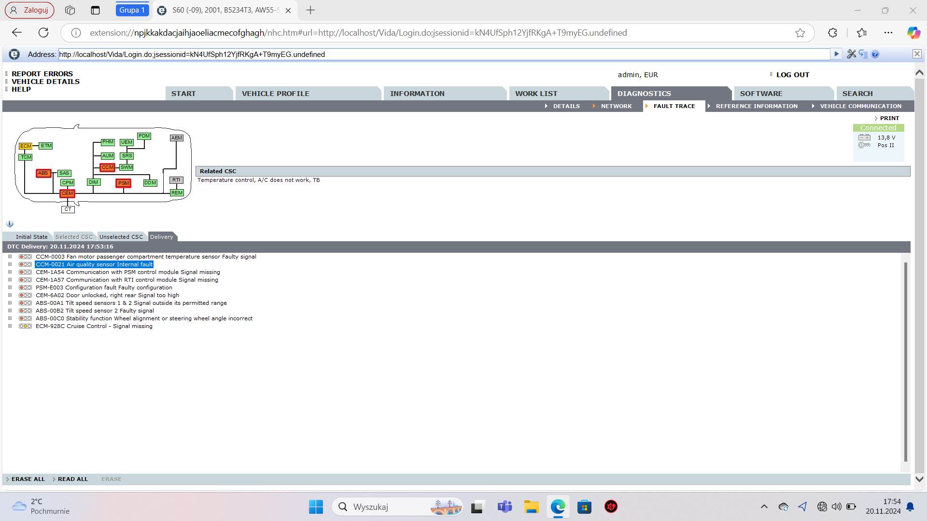Click ERASE ALL button
The height and width of the screenshot is (521, 927).
[x=28, y=479]
